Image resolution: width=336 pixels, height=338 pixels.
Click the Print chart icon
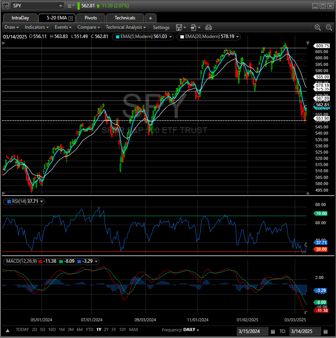click(x=209, y=27)
